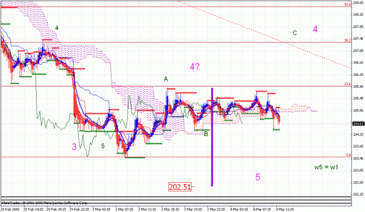
Task: Select the red dashed descending trendline
Action: (x=264, y=34)
